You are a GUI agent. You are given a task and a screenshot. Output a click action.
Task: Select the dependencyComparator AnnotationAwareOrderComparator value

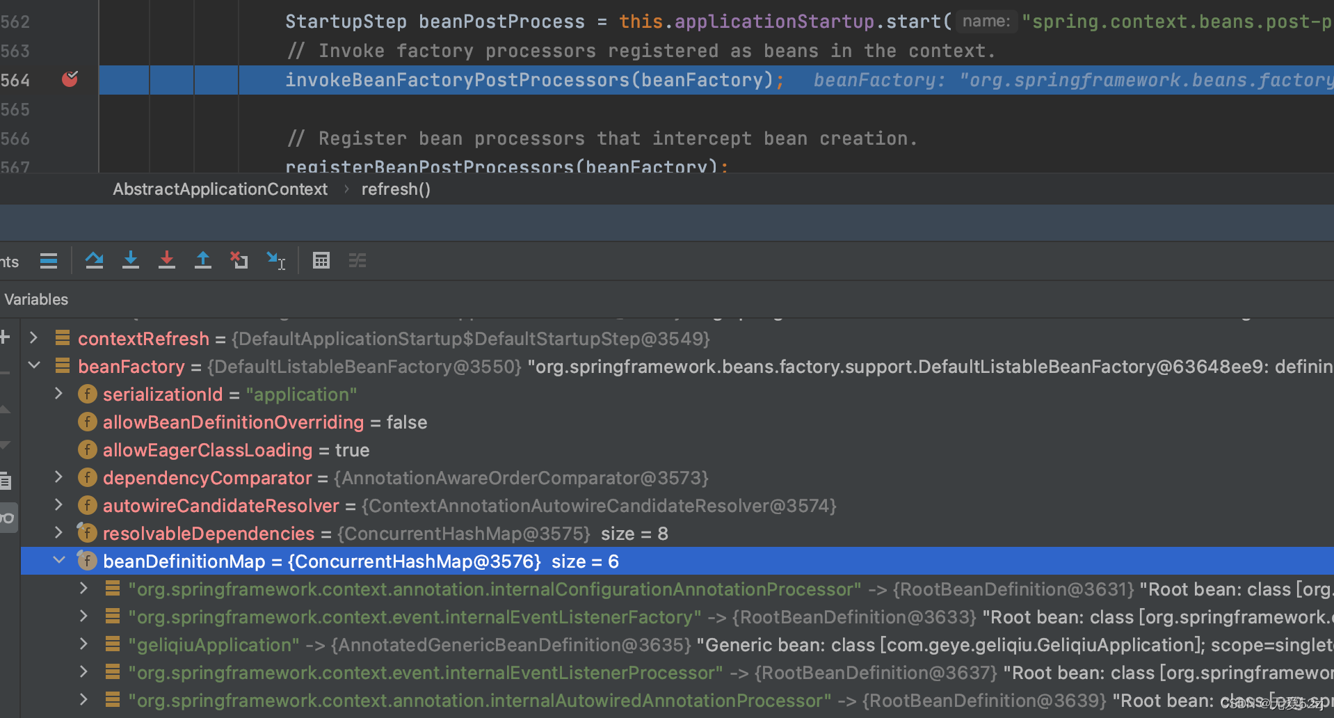(x=521, y=478)
